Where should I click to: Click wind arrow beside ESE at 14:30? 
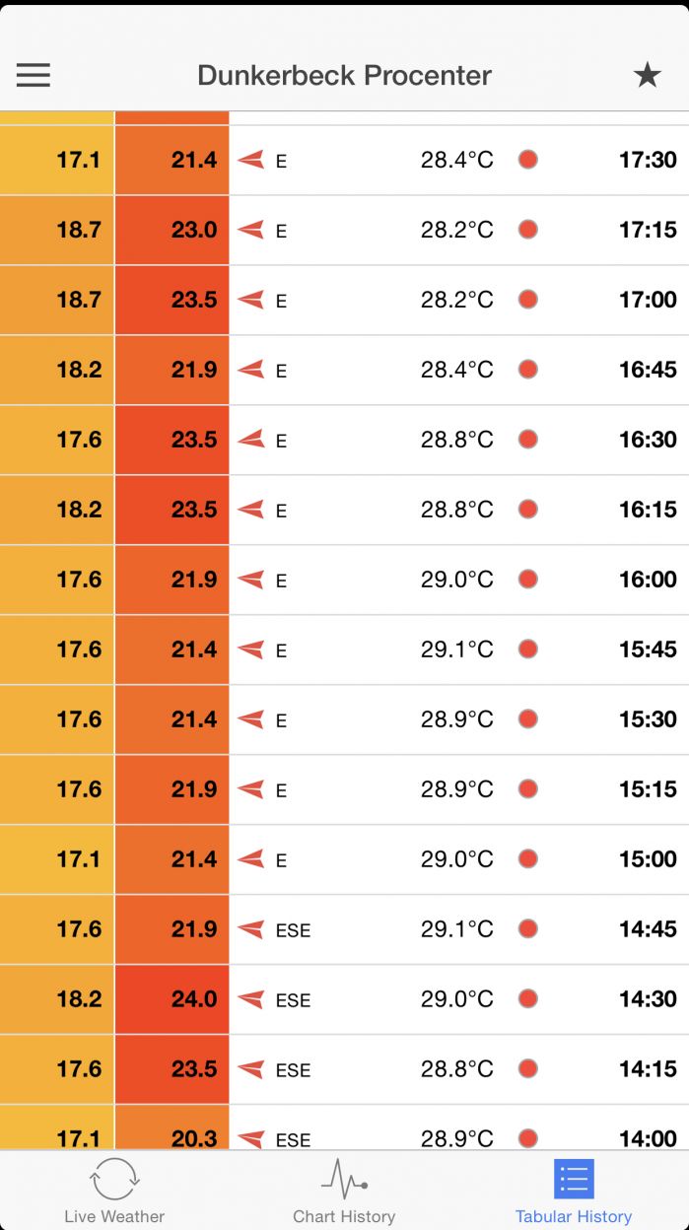251,998
